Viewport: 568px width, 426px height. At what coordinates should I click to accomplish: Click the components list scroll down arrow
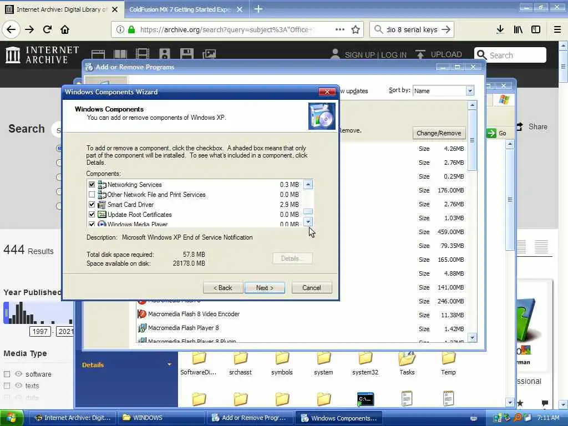pyautogui.click(x=308, y=222)
